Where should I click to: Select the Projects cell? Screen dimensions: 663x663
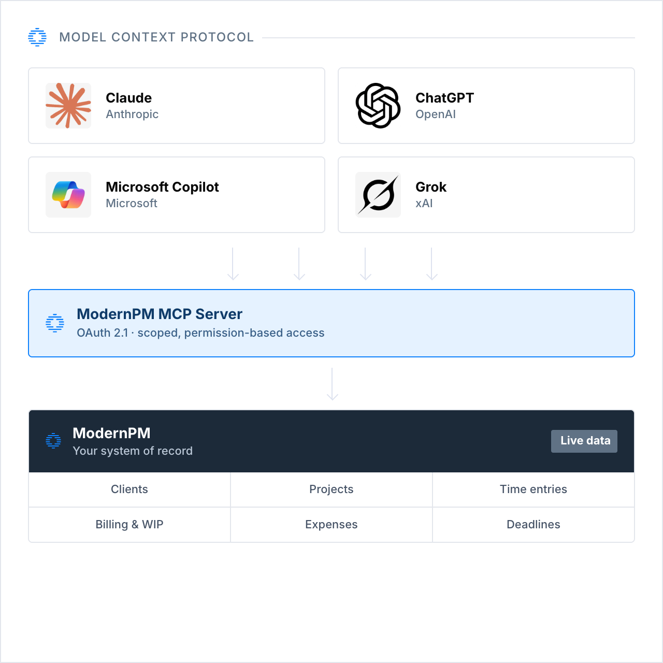pyautogui.click(x=331, y=489)
